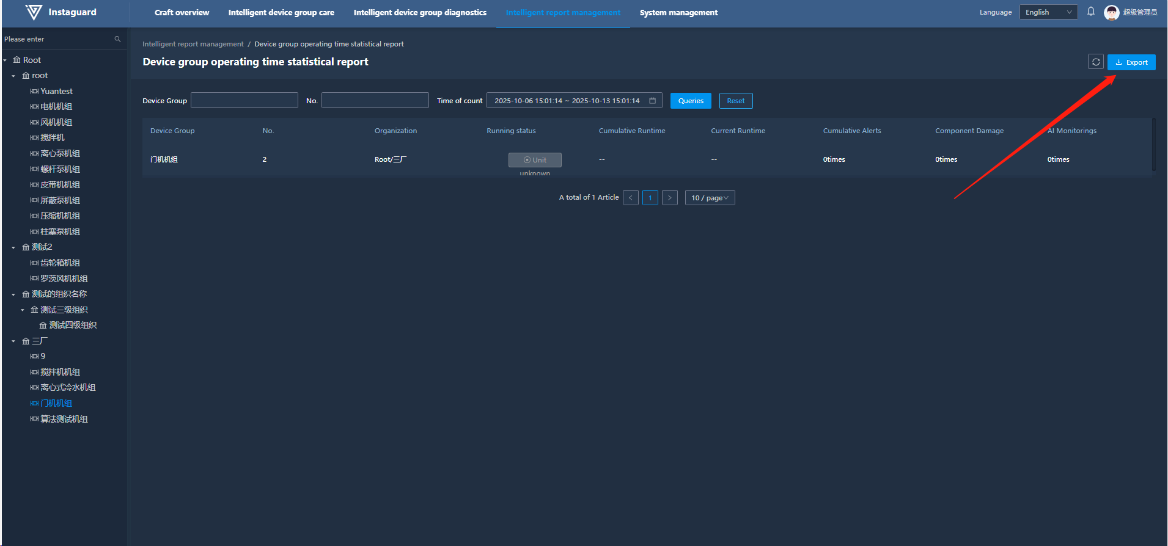Image resolution: width=1168 pixels, height=546 pixels.
Task: Select page 1 in pagination
Action: click(650, 198)
